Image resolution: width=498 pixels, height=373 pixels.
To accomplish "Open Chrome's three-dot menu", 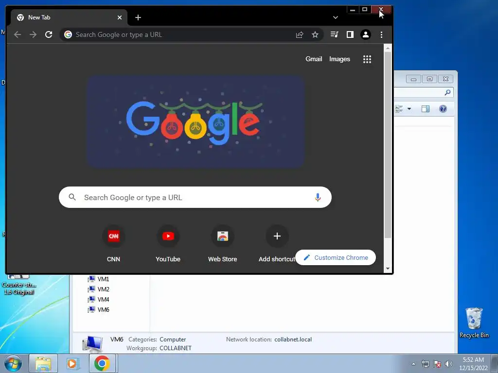I will tap(381, 34).
